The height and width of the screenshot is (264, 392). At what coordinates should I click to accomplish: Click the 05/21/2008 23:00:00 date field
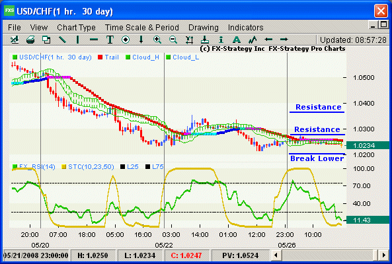[x=36, y=255]
